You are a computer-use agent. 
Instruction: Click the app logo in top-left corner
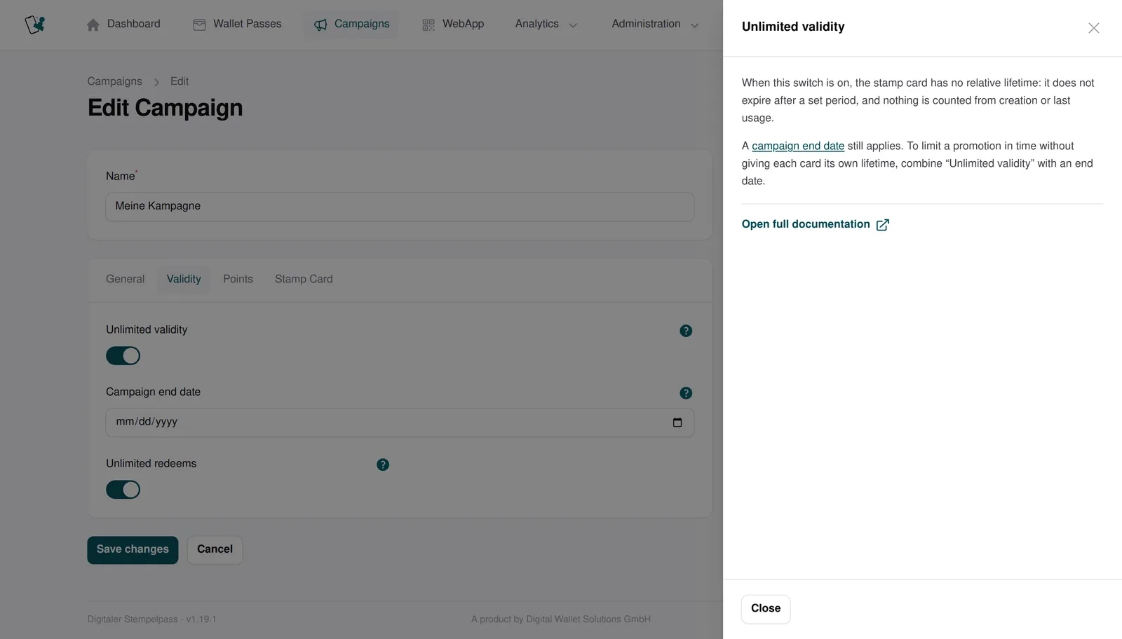35,25
